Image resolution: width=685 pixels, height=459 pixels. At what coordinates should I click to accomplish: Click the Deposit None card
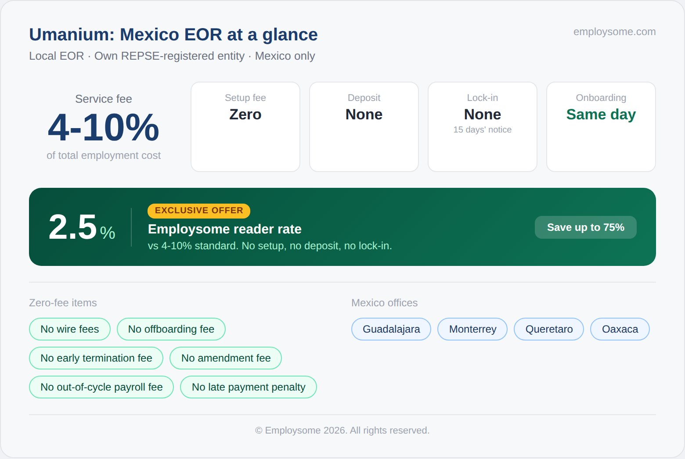click(x=364, y=126)
